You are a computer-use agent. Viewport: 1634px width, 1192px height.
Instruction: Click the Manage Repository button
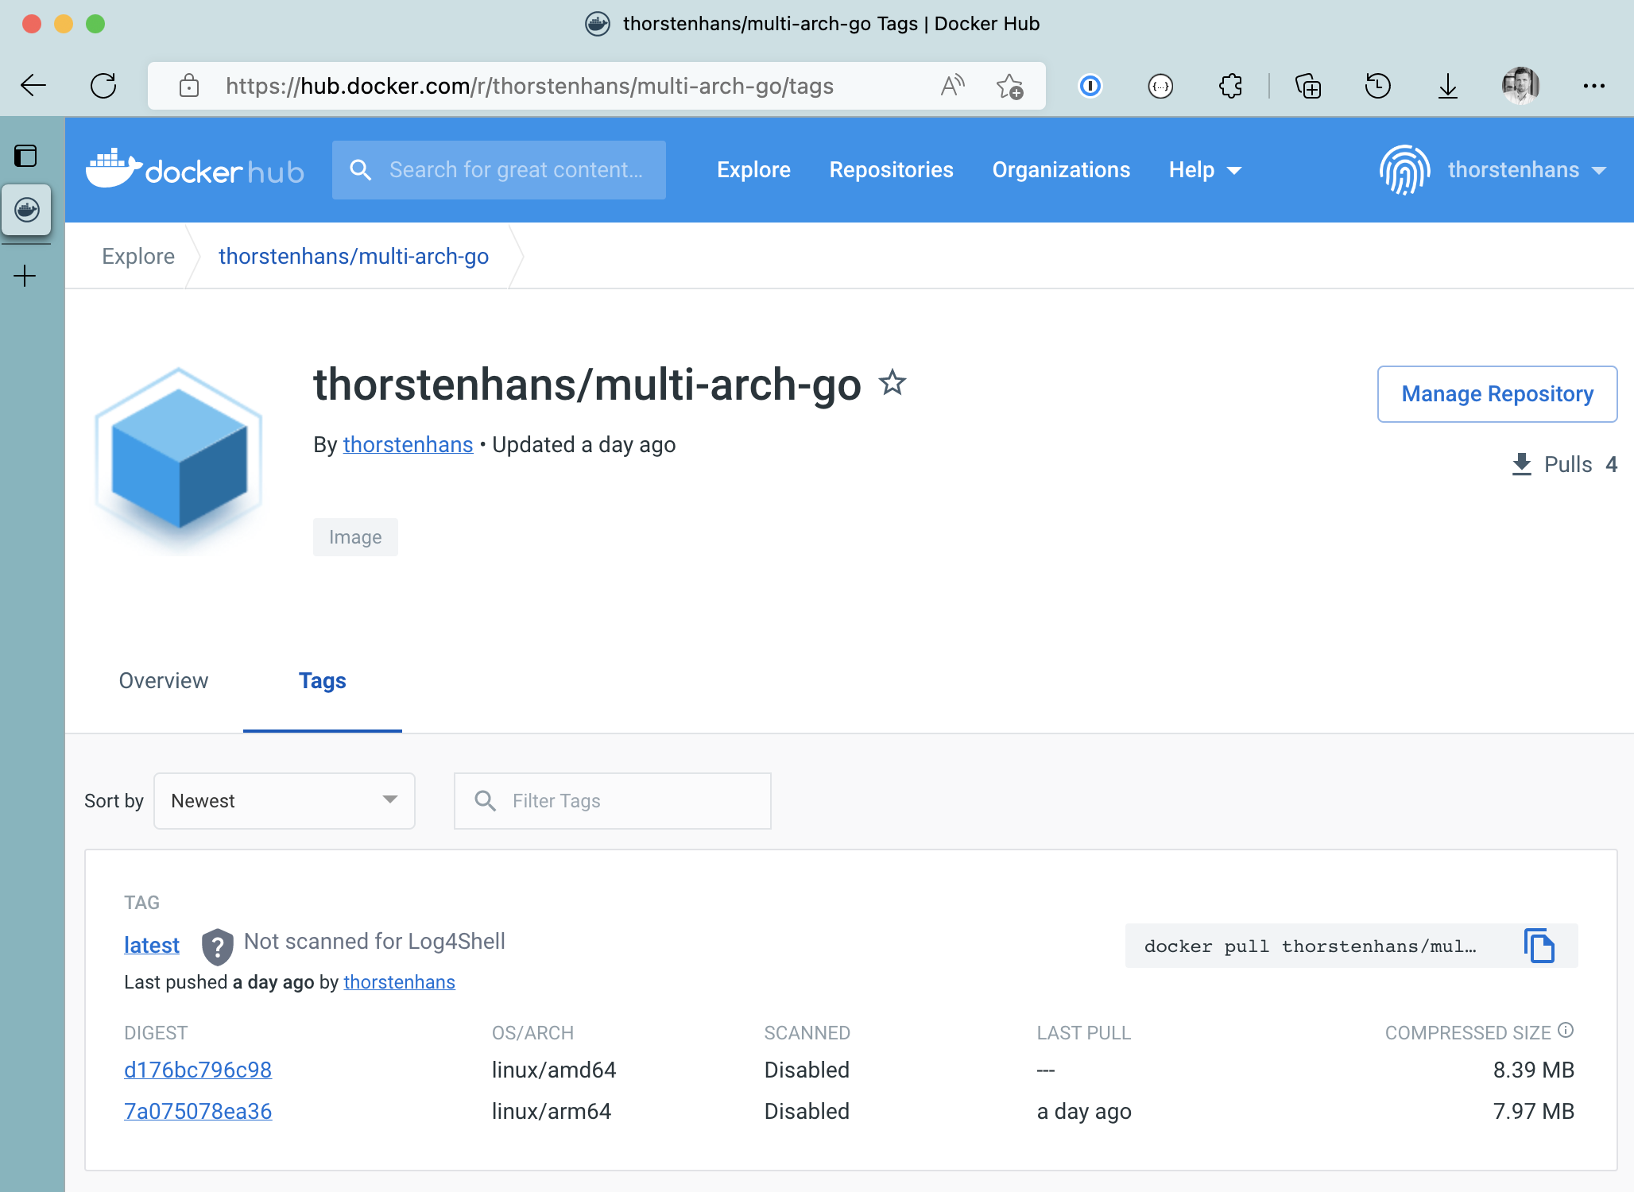point(1497,394)
